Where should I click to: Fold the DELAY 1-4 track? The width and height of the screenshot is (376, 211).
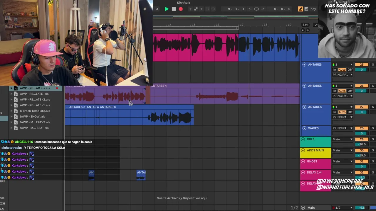point(303,172)
